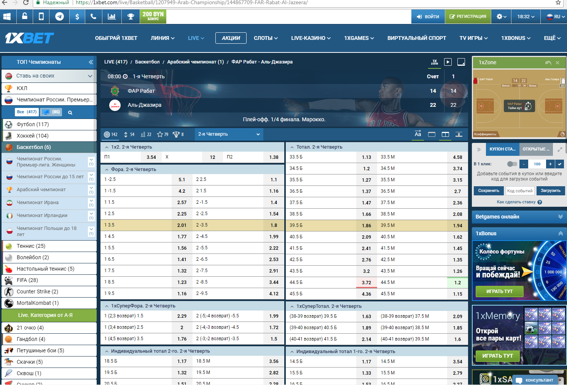Expand the bet slip fullscreen arrows
Image resolution: width=567 pixels, height=385 pixels.
point(560,149)
